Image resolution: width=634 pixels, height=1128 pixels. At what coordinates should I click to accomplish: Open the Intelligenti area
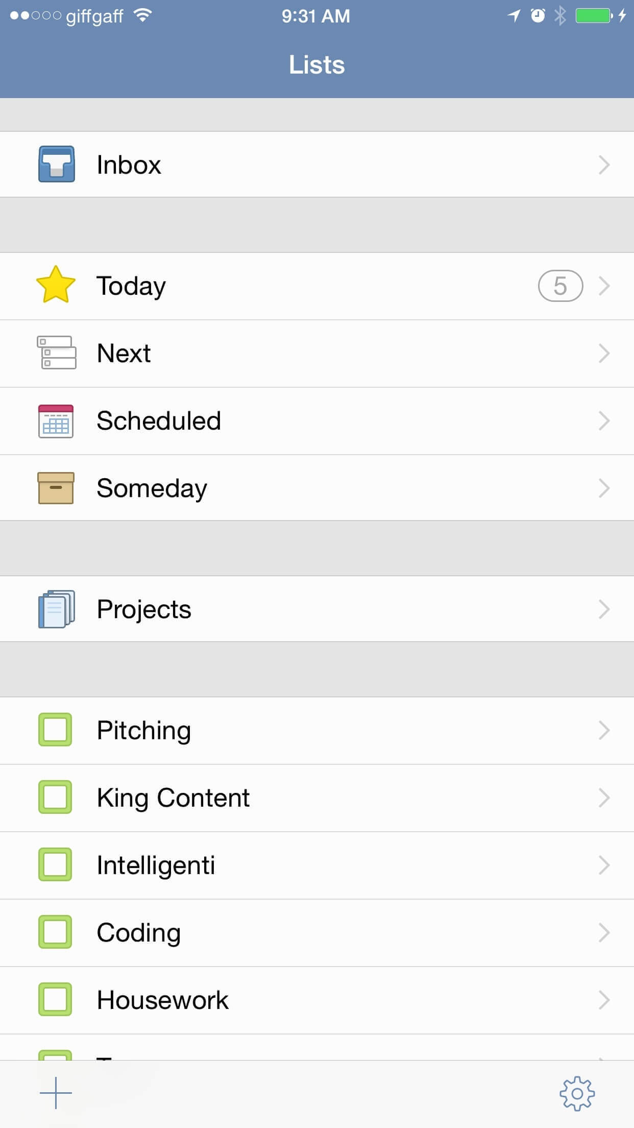(x=156, y=865)
